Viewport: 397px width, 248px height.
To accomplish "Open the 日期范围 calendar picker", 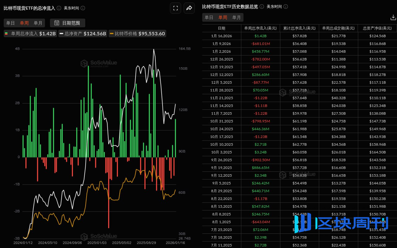I will (67, 23).
